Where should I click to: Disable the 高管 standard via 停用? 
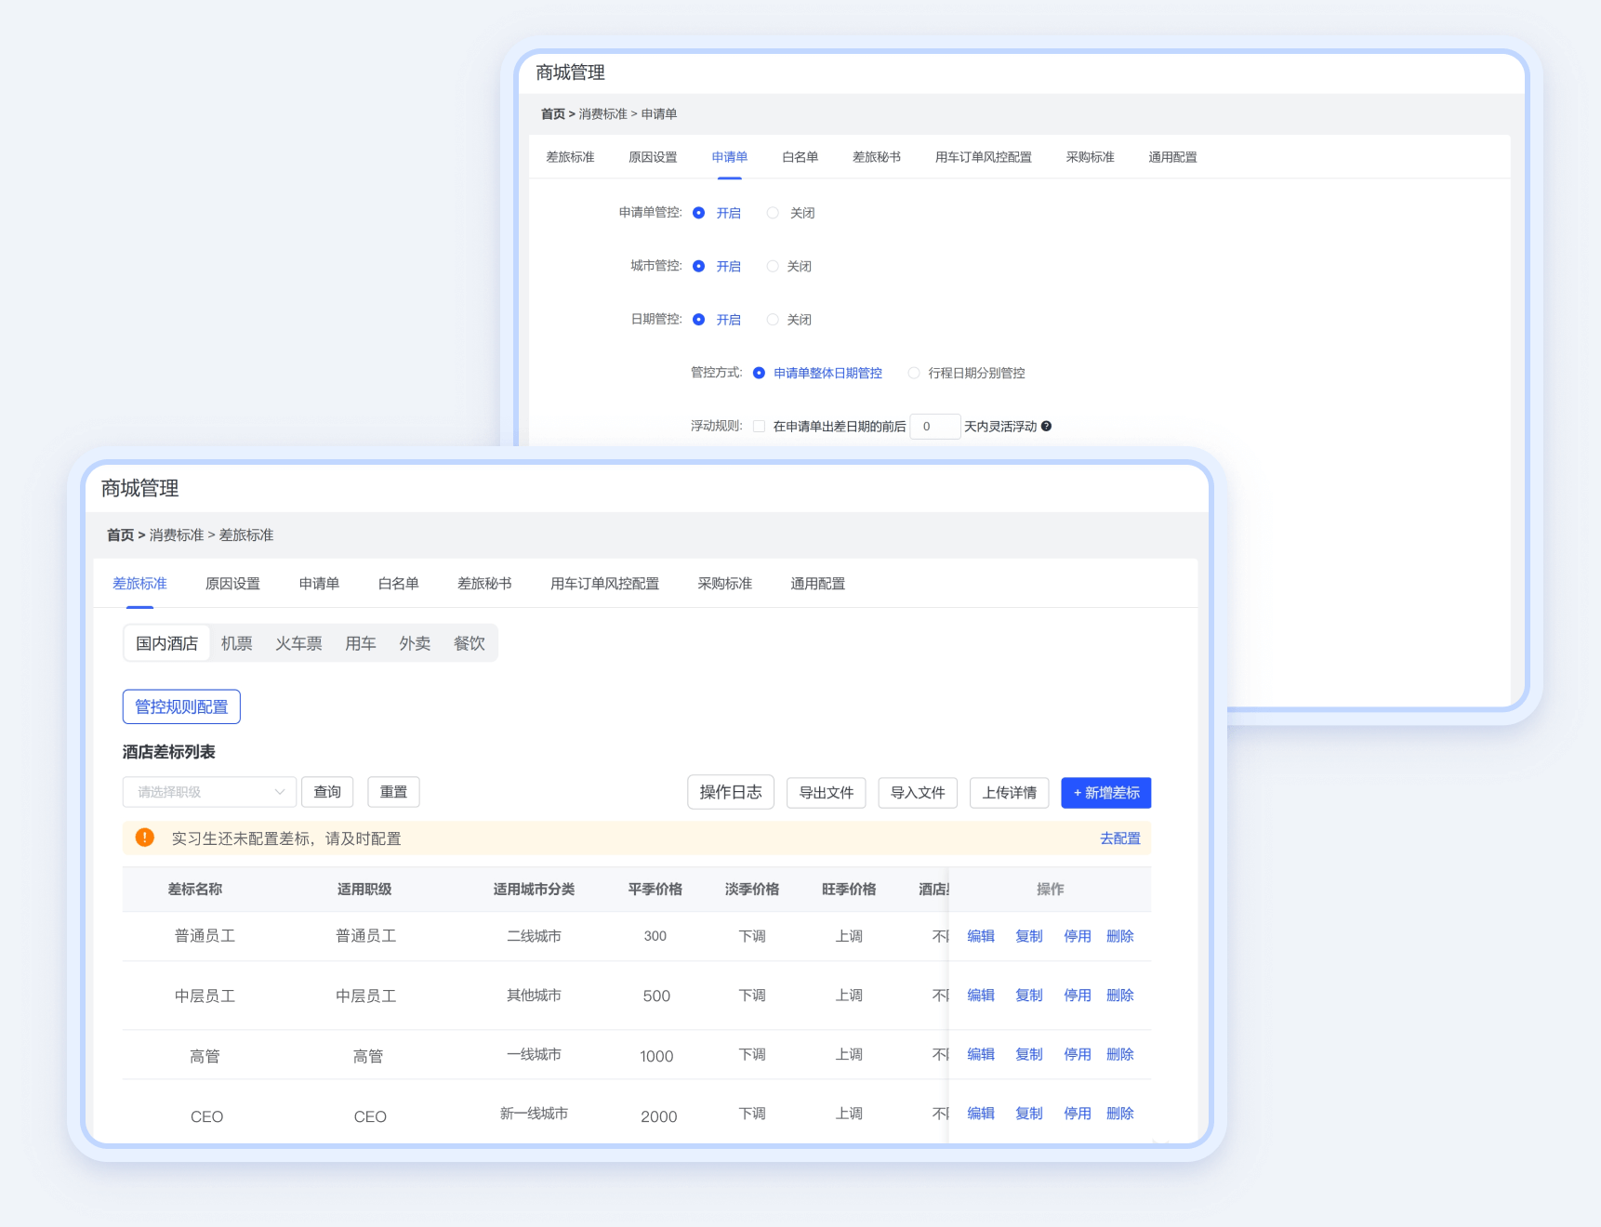[1077, 1054]
